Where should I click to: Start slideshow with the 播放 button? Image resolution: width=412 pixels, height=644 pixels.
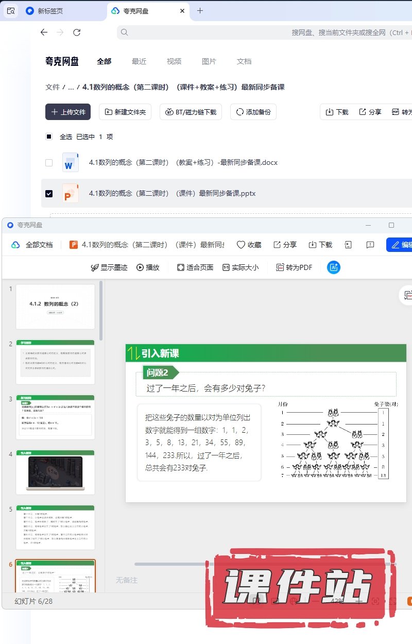(x=148, y=267)
